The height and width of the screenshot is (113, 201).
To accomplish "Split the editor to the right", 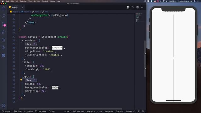I will point(138,7).
